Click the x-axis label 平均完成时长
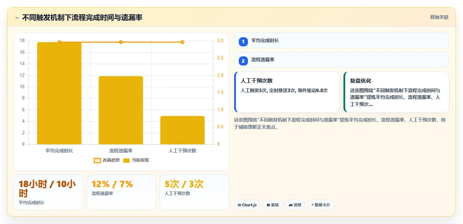The width and height of the screenshot is (463, 224). 59,151
